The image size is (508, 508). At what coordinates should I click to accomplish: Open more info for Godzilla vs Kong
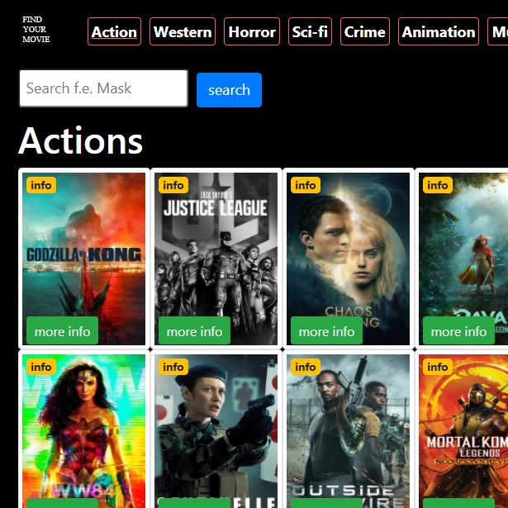pyautogui.click(x=62, y=330)
